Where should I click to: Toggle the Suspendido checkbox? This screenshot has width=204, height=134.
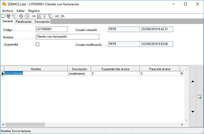37,44
